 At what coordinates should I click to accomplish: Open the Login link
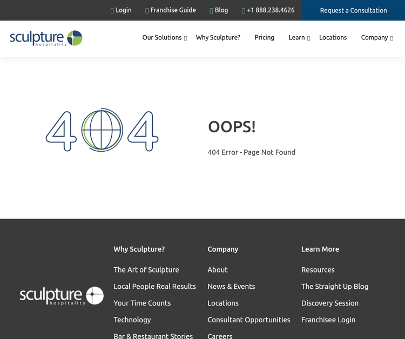124,10
